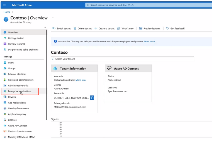Click the Contoso info icon beside title
The height and width of the screenshot is (143, 214).
pyautogui.click(x=6, y=19)
